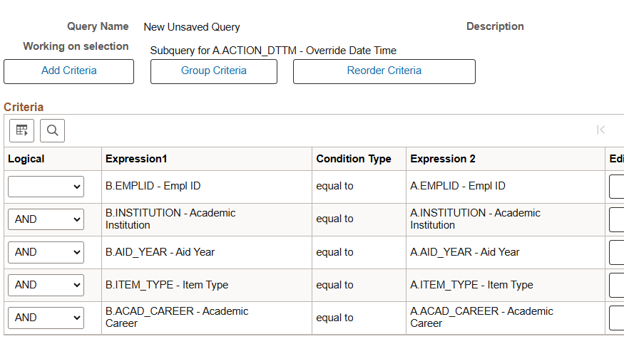Screen dimensions: 624x339
Task: Click Edit button on the B.EMPLID row
Action: coord(616,187)
